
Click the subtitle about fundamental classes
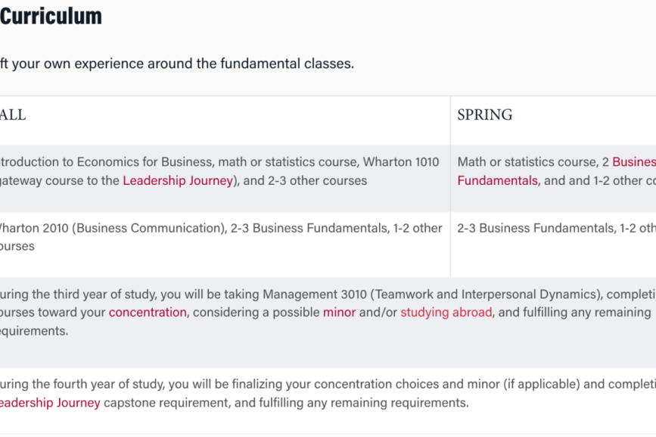[177, 64]
